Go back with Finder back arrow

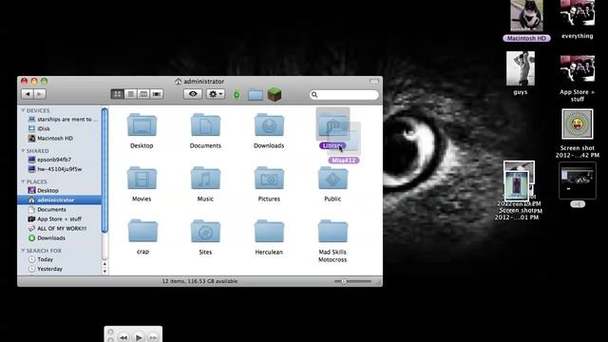point(28,94)
